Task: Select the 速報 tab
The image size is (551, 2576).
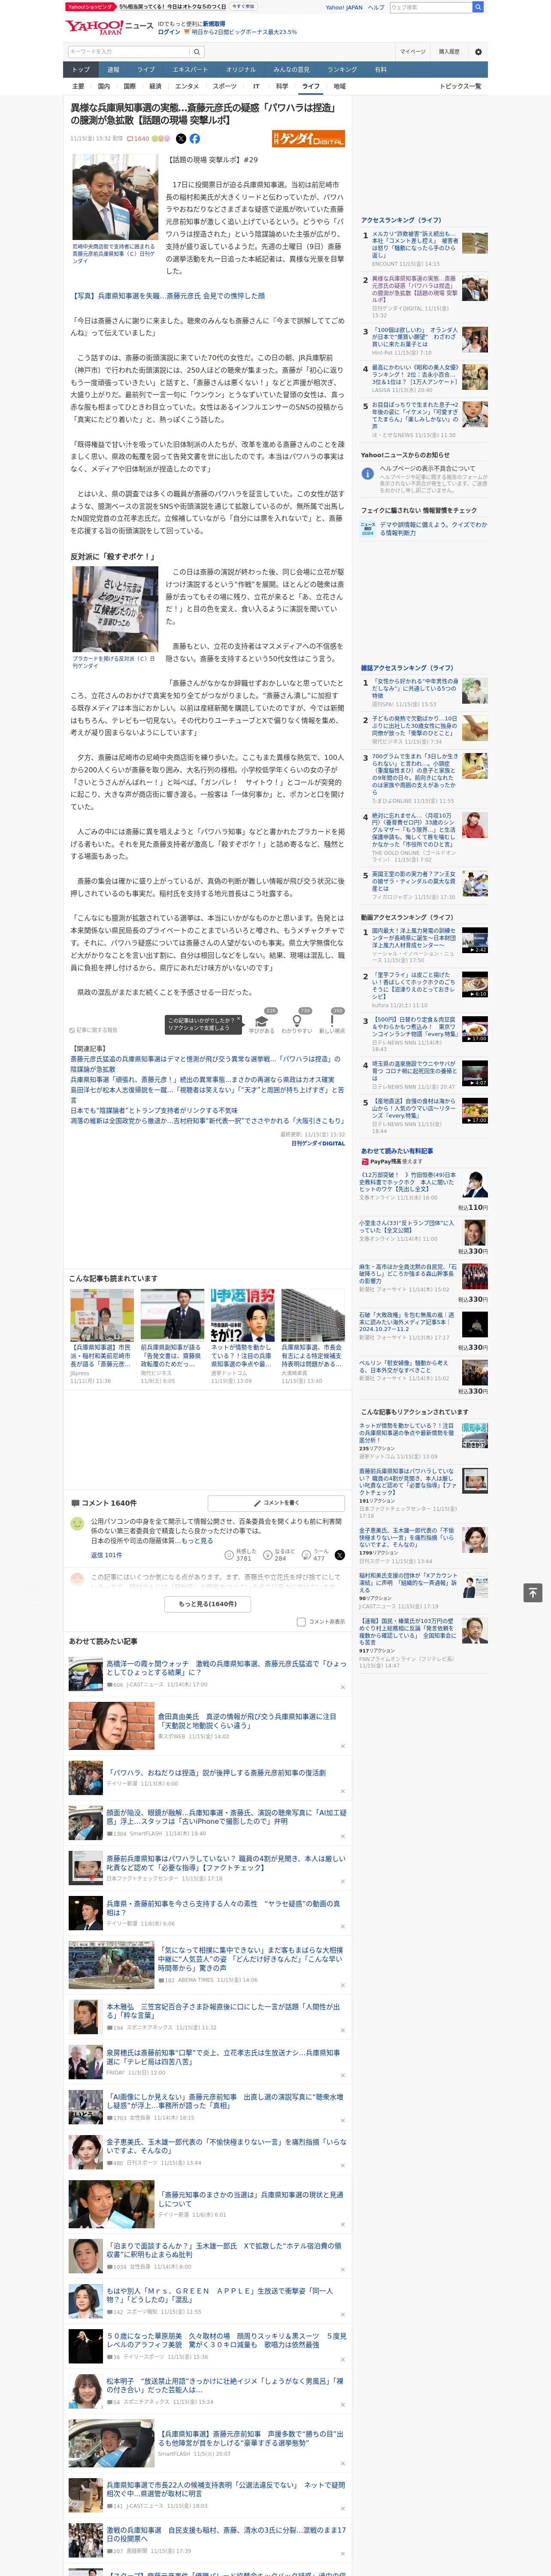Action: 113,70
